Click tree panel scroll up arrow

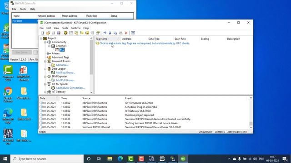pyautogui.click(x=91, y=38)
